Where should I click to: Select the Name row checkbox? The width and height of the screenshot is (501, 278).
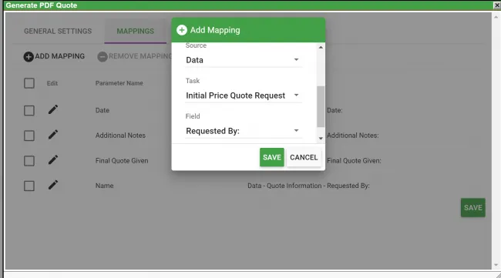pos(29,186)
